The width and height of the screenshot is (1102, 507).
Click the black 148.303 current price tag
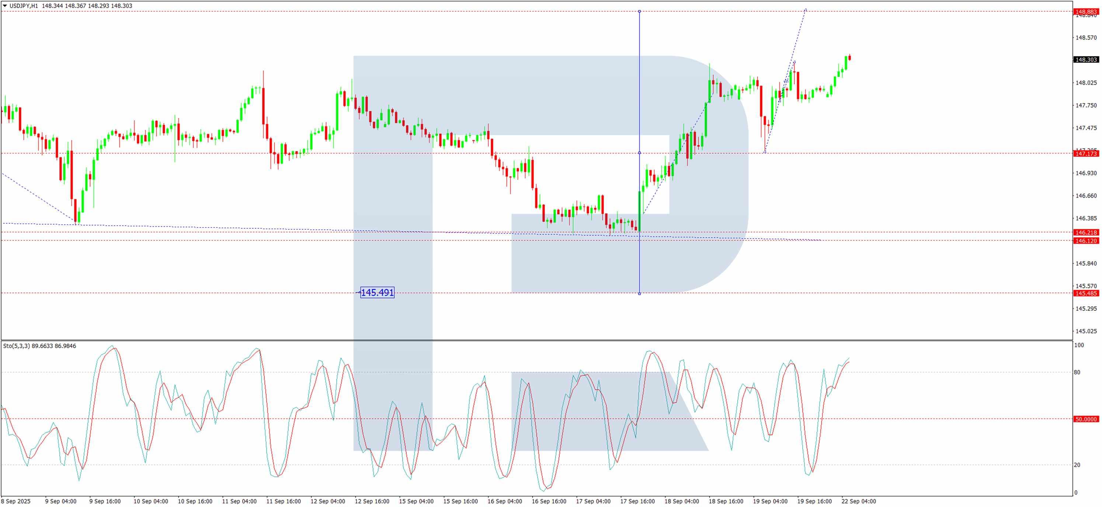[x=1086, y=59]
